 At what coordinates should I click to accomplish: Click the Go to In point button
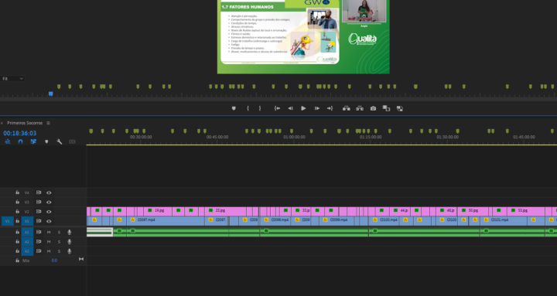tap(277, 109)
